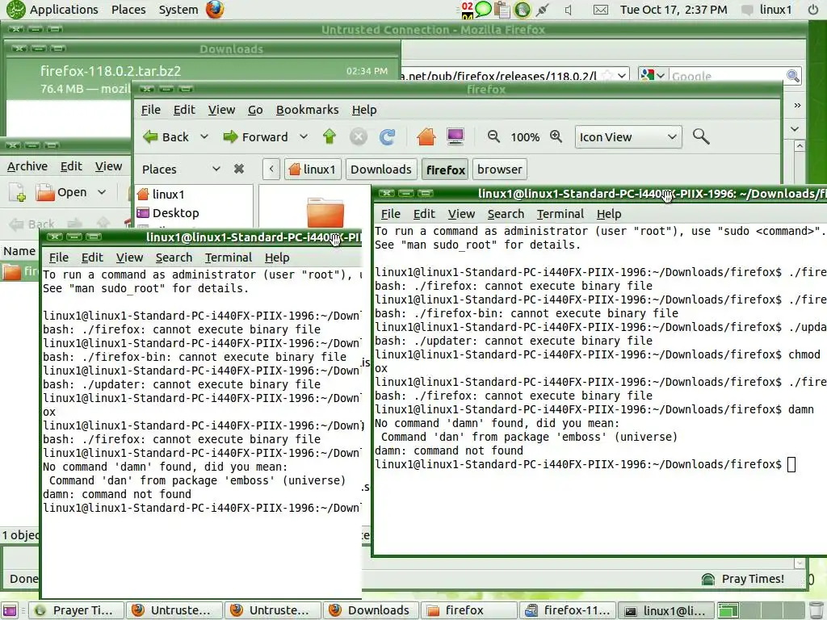Click Open button in archive manager
Viewport: 827px width, 620px height.
[x=61, y=192]
